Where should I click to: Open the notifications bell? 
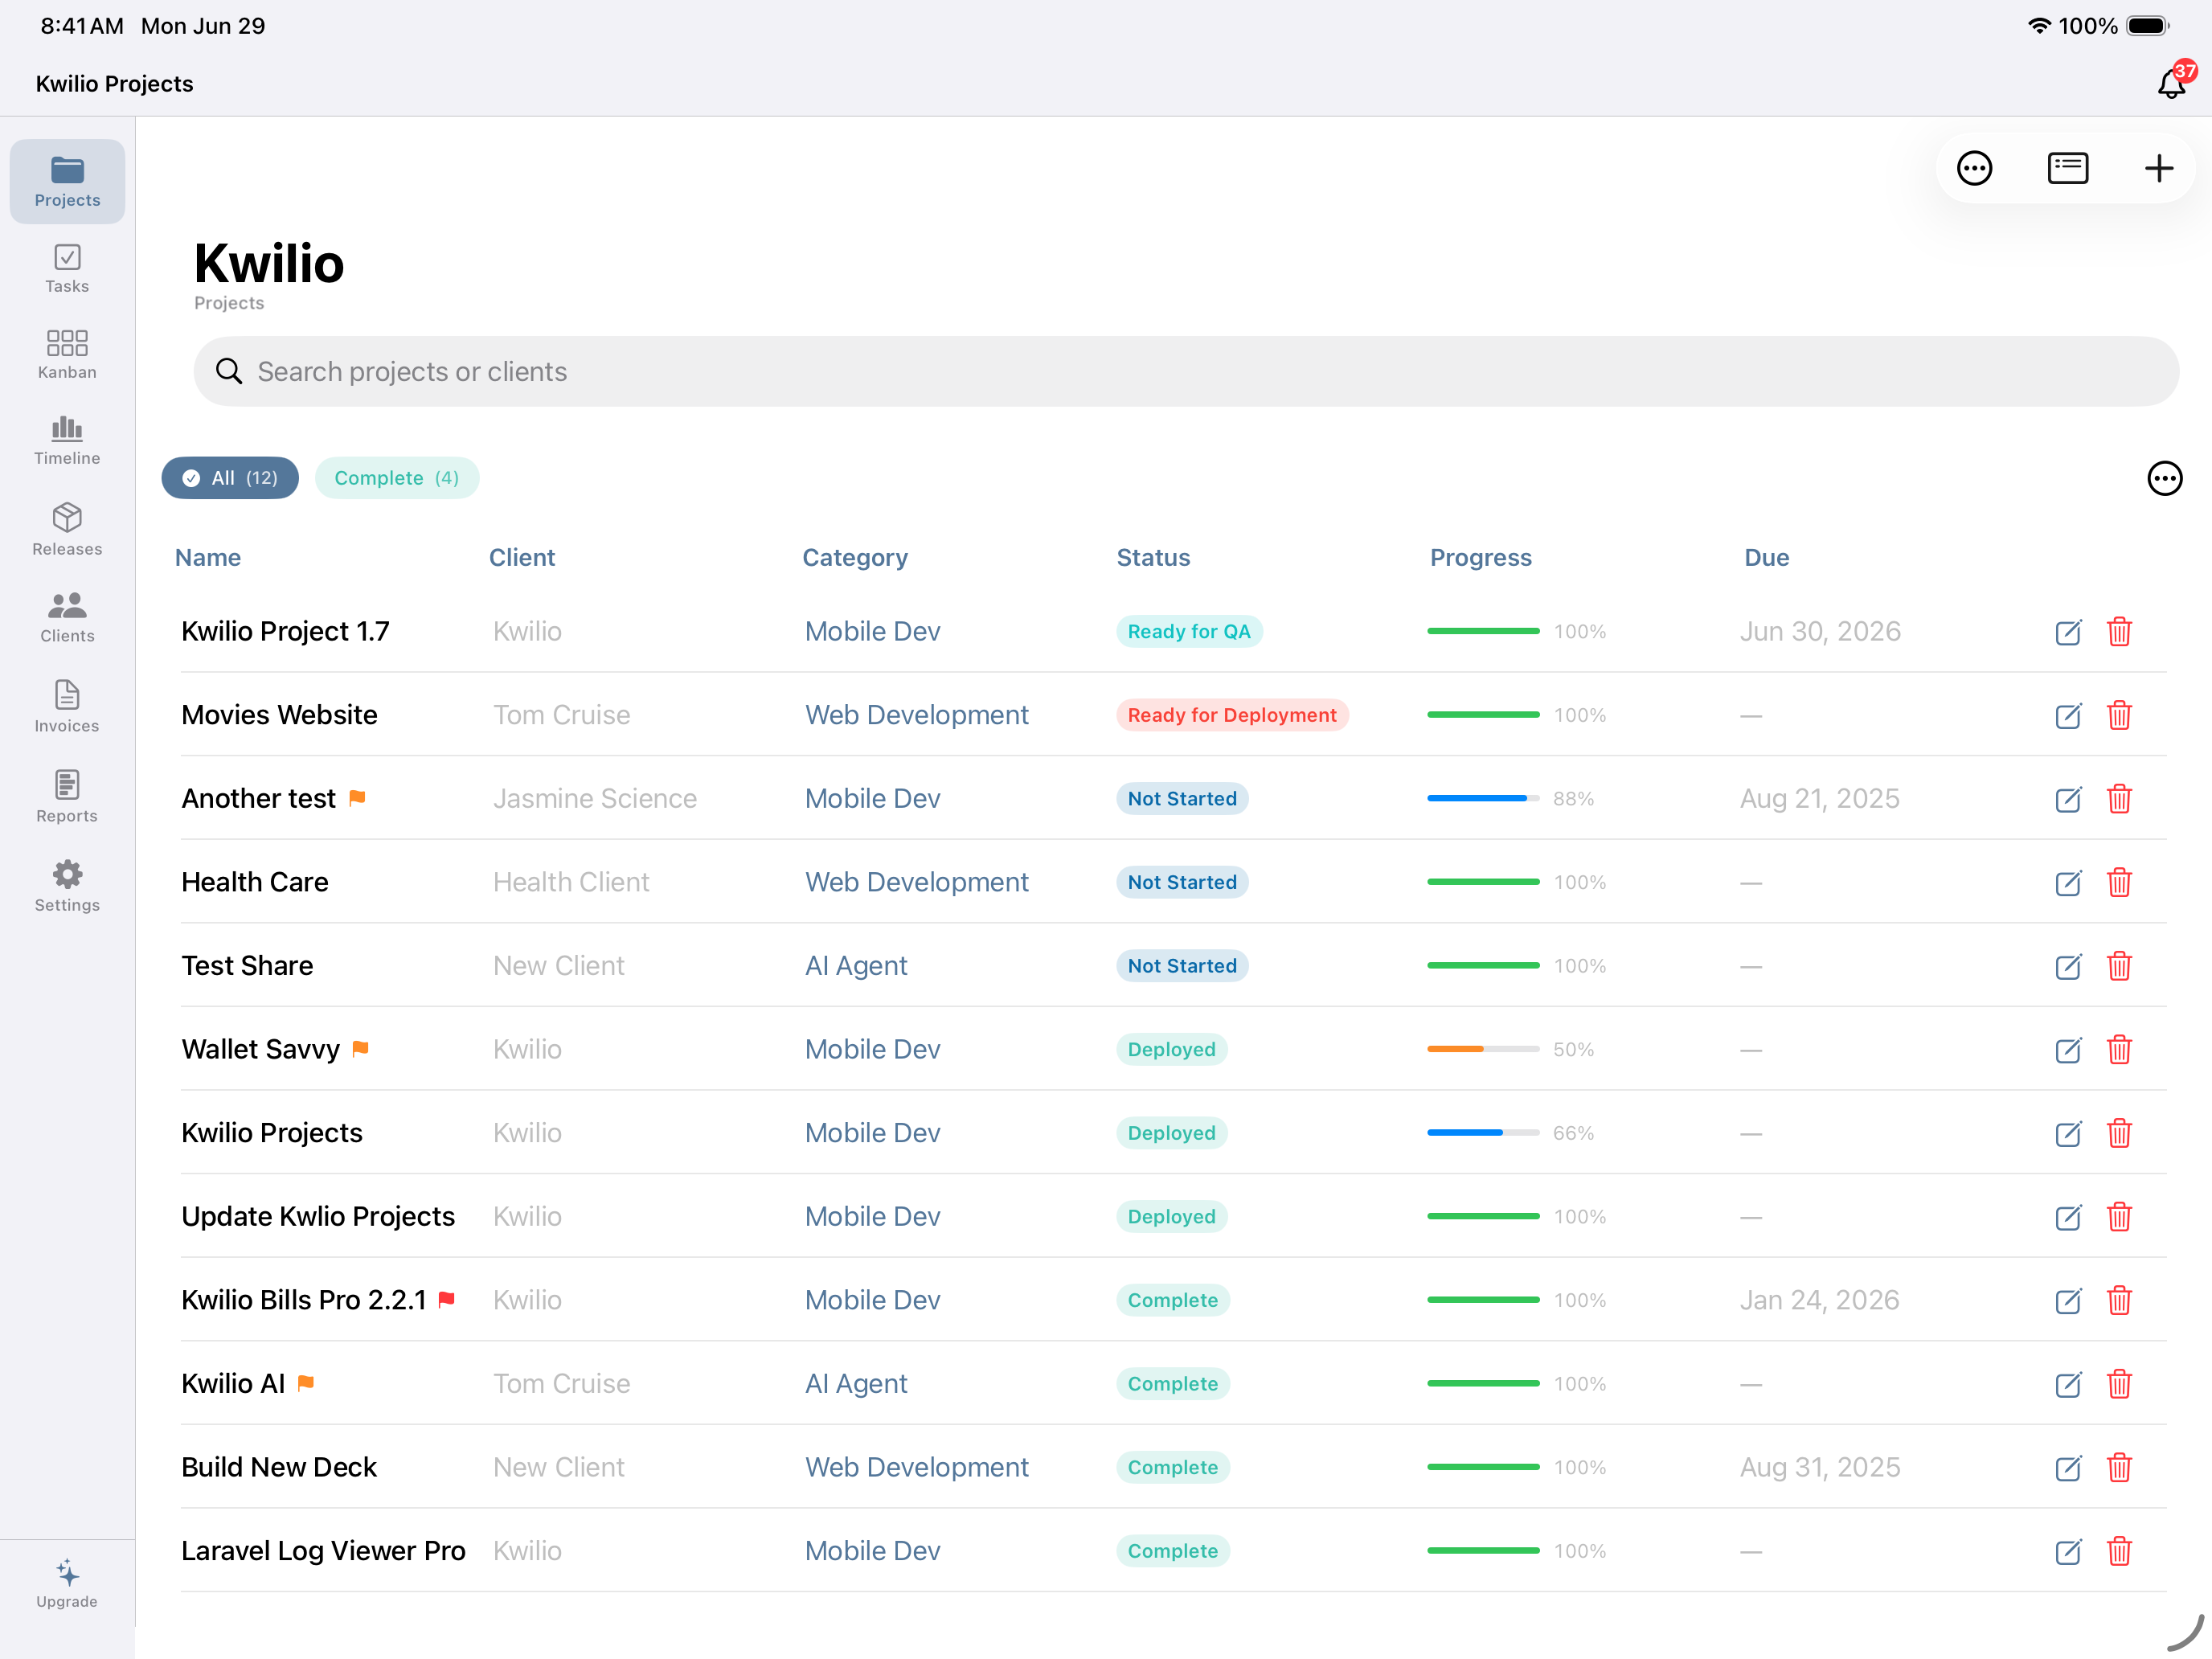click(x=2172, y=83)
